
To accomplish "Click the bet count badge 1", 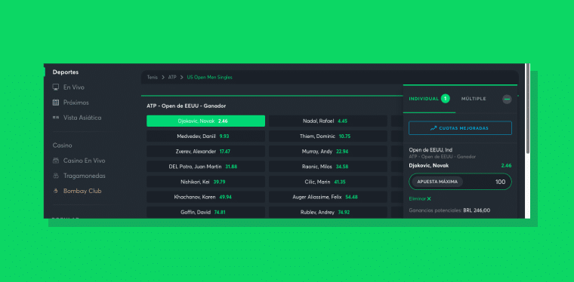I will click(445, 99).
